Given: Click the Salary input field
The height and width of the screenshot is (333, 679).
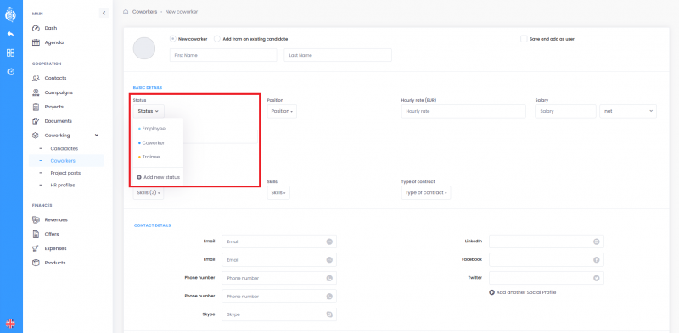Looking at the screenshot, I should [565, 111].
